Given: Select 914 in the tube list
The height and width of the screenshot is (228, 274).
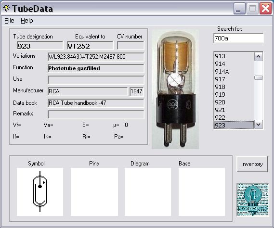Looking at the screenshot, I should tap(234, 63).
